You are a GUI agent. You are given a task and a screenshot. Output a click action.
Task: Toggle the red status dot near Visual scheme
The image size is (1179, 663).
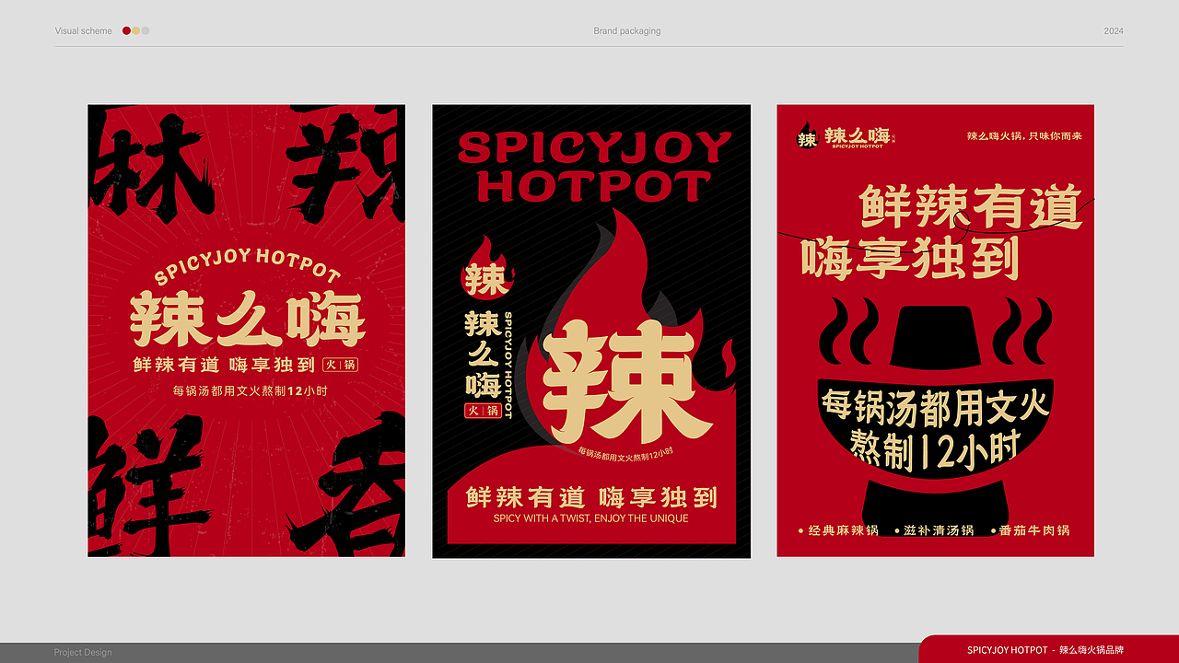pos(126,30)
